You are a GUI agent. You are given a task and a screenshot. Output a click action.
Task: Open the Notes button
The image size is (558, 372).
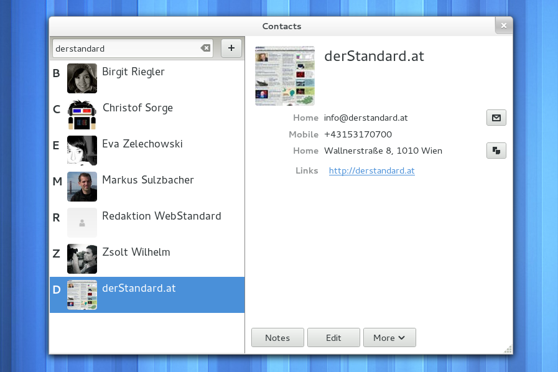tap(277, 337)
